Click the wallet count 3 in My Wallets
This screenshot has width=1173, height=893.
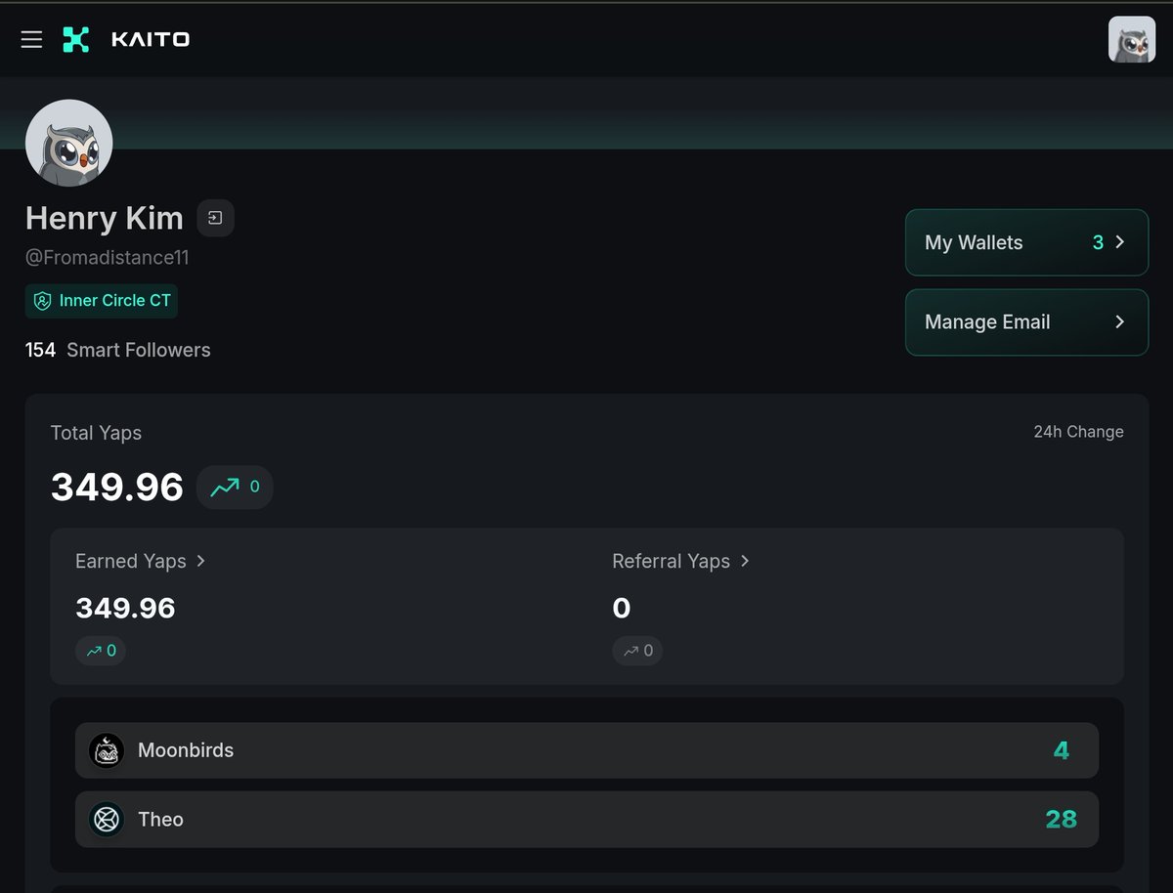pyautogui.click(x=1098, y=242)
